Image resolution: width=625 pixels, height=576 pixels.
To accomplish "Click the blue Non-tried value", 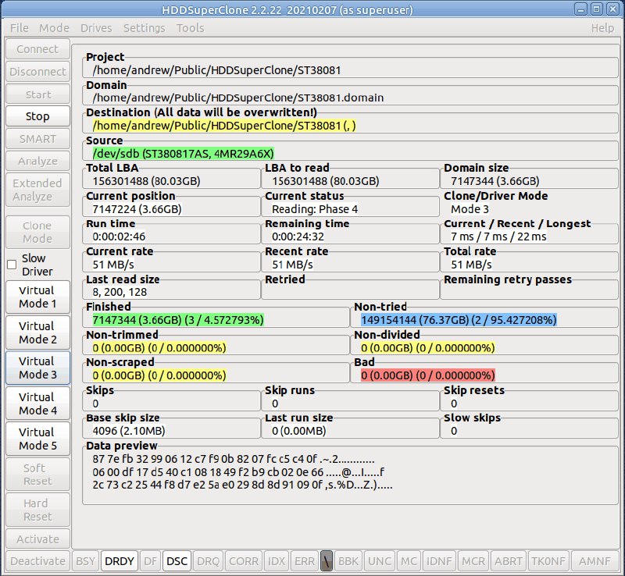I will (459, 320).
